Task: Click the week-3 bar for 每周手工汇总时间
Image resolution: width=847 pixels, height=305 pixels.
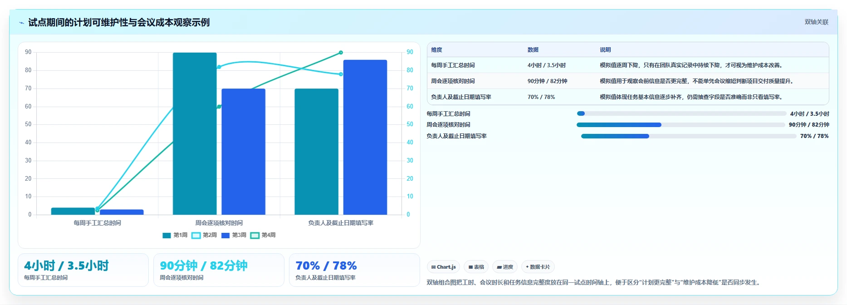Action: click(x=122, y=212)
